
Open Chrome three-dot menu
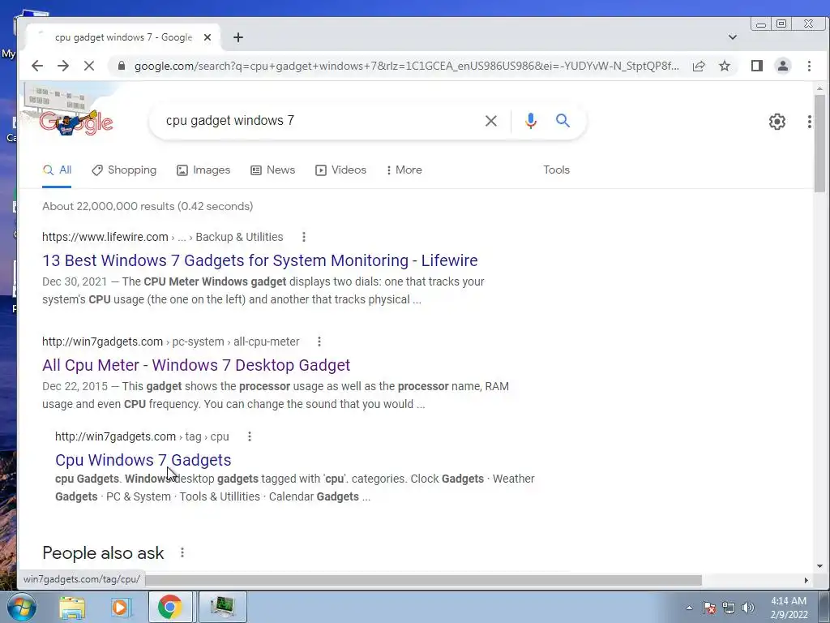809,66
